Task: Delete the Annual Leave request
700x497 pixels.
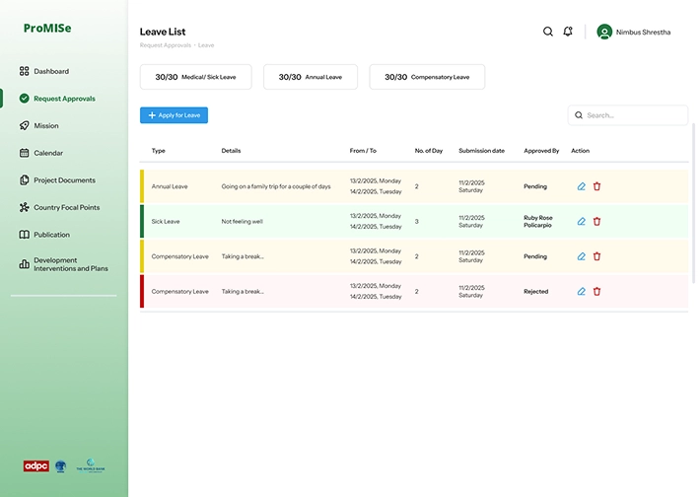Action: coord(596,186)
